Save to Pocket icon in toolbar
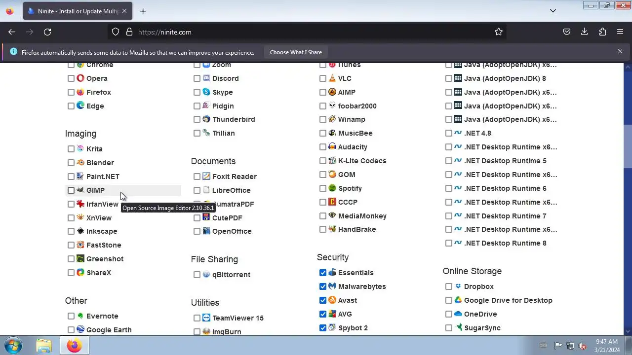 567,32
